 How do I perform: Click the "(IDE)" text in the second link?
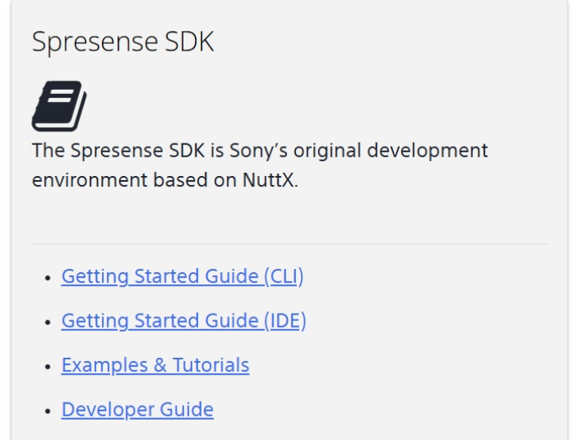point(285,321)
